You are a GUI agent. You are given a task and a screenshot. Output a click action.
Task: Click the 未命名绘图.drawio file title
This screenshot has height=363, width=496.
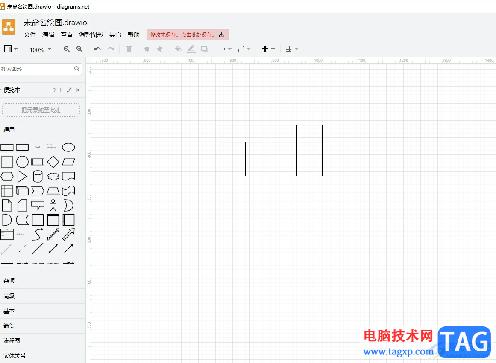(x=56, y=23)
